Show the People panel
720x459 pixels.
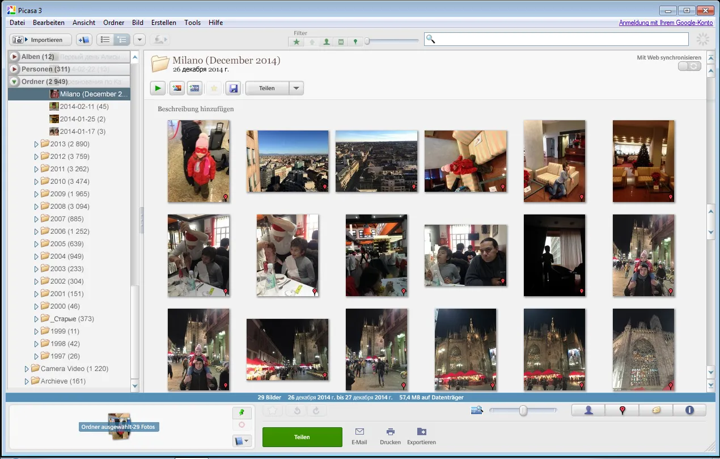pos(588,410)
